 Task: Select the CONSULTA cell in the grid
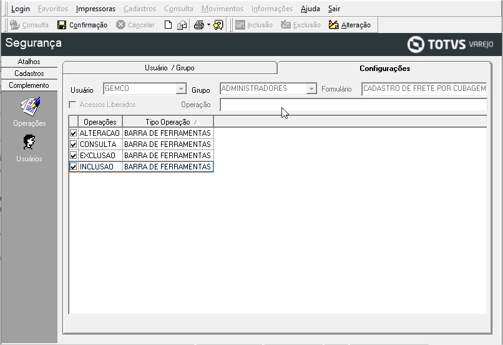point(100,144)
